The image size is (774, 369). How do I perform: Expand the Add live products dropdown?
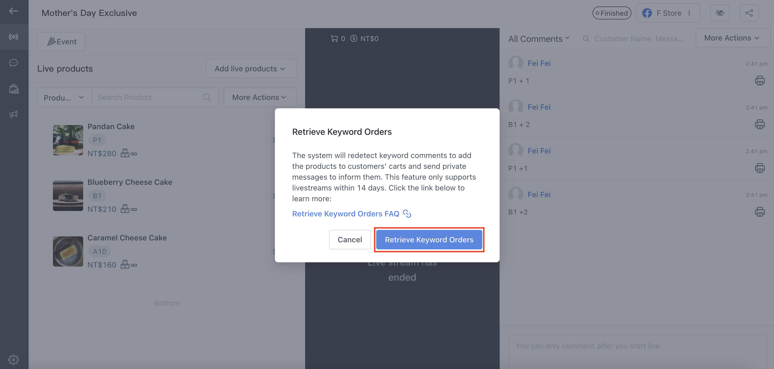coord(251,69)
